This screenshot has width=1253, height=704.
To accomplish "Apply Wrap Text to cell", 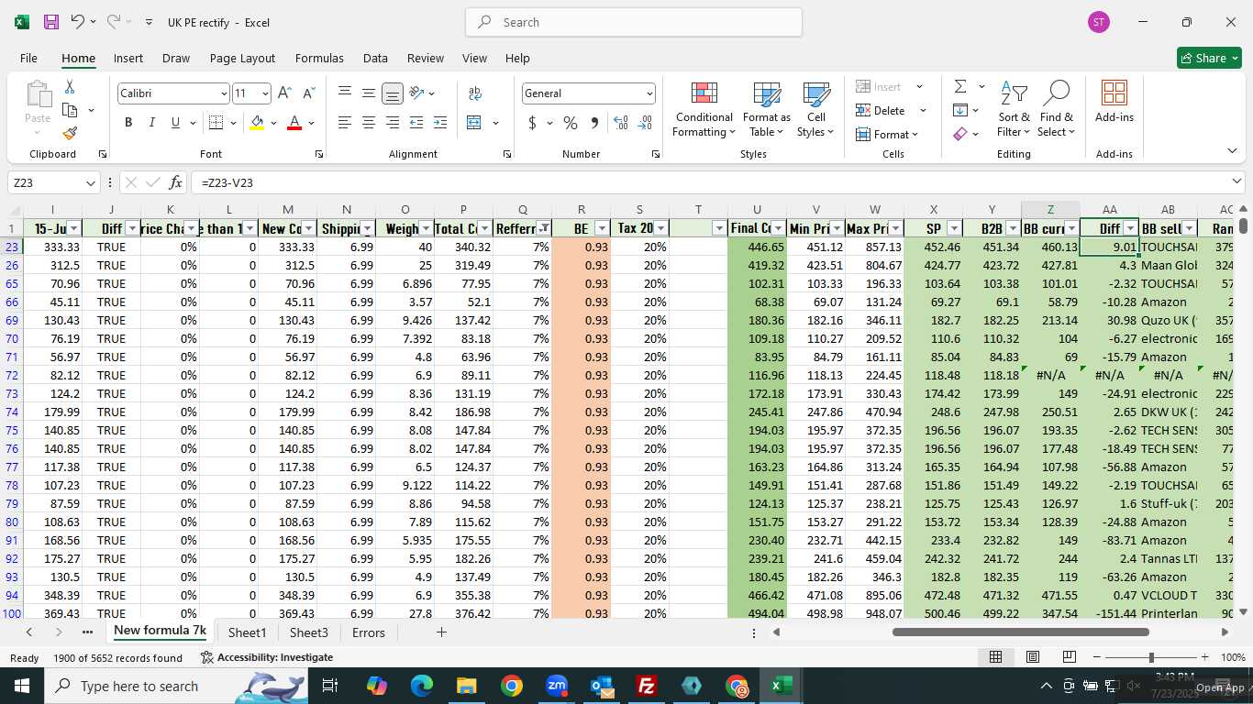I will 475,93.
